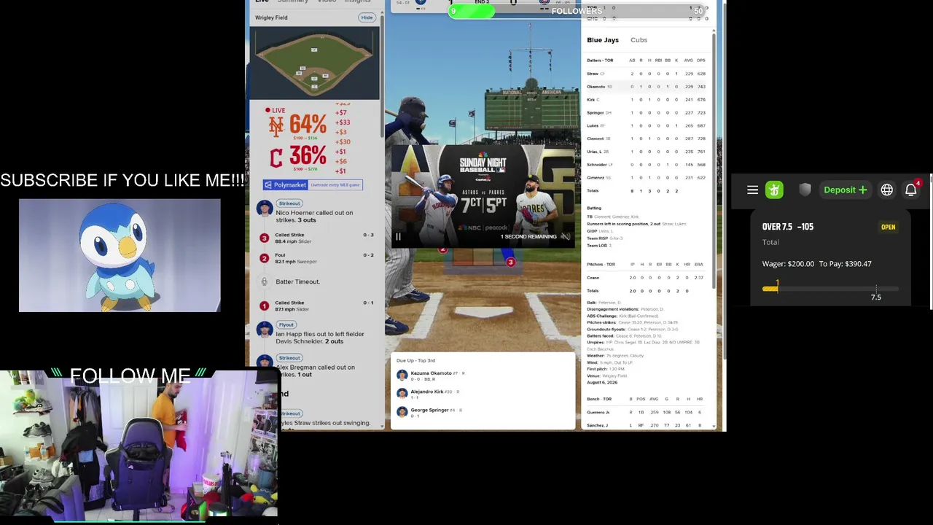The width and height of the screenshot is (933, 525).
Task: Click the 'Batter Timeout.' play entry
Action: tap(297, 281)
